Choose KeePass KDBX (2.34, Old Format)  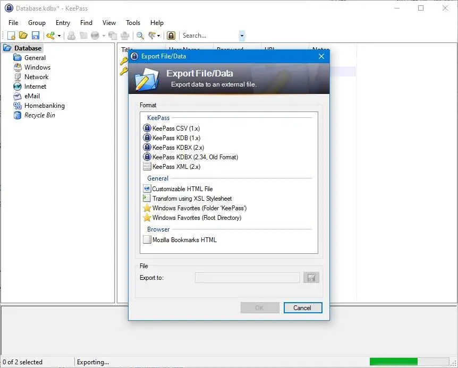click(190, 157)
